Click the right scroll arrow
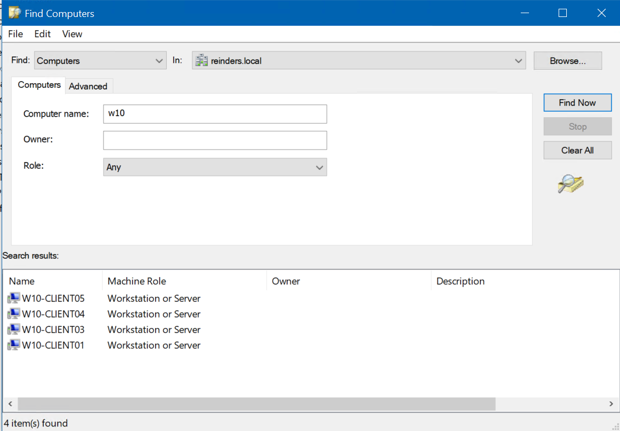The image size is (620, 431). coord(611,404)
